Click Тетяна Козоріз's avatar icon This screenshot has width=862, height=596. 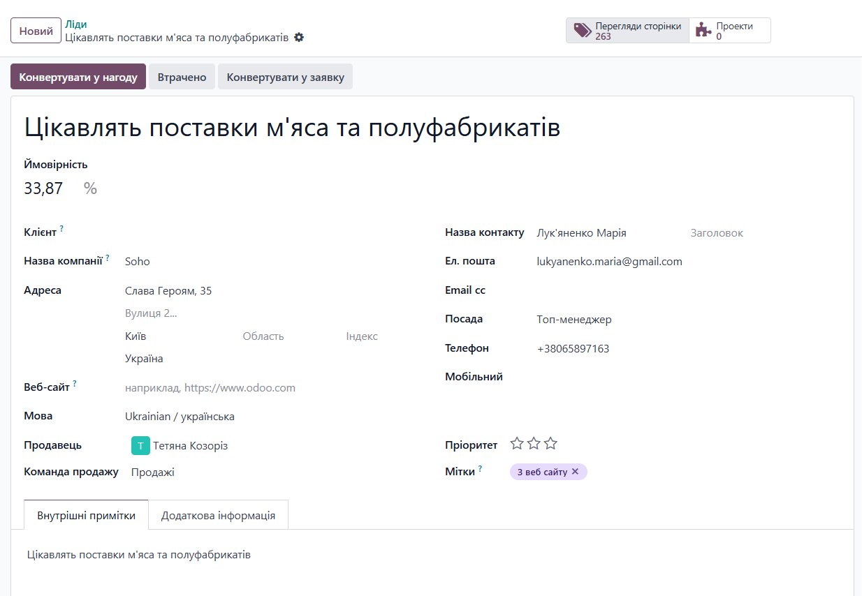[x=140, y=445]
